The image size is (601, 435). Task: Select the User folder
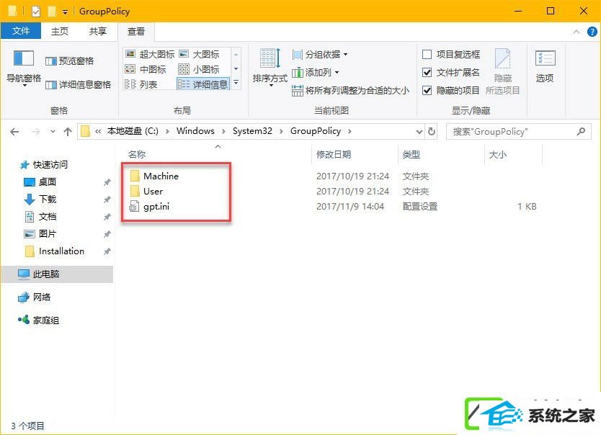click(147, 191)
